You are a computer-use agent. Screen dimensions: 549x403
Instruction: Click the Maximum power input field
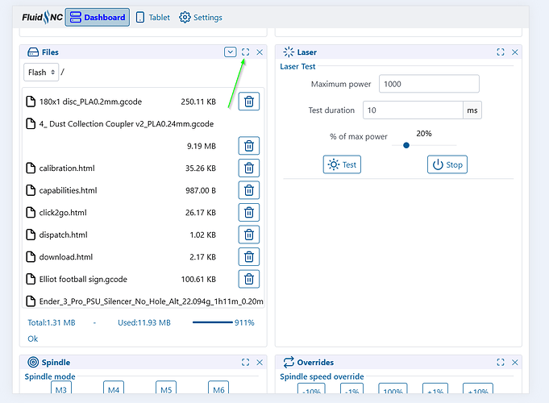429,84
